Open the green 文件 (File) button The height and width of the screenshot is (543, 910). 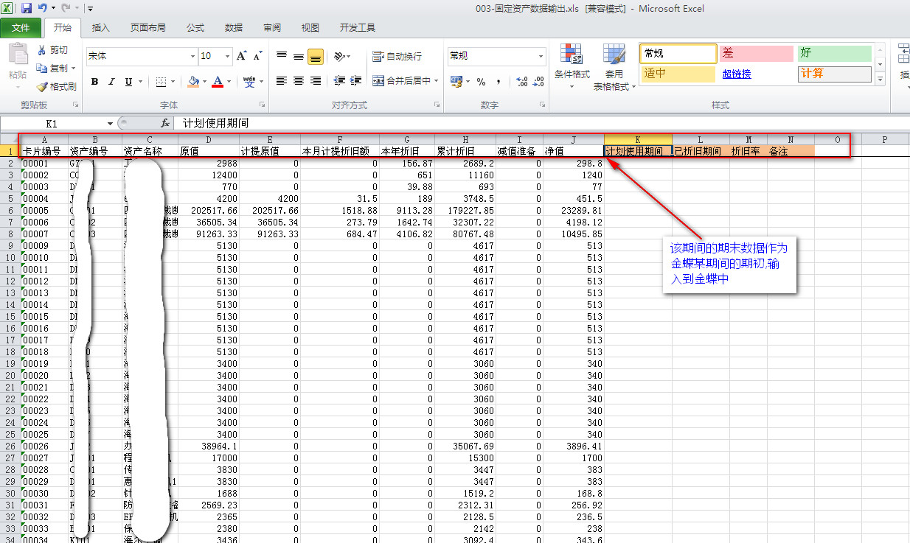tap(21, 28)
